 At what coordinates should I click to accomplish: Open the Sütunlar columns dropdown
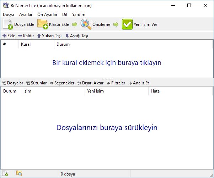pos(37,83)
